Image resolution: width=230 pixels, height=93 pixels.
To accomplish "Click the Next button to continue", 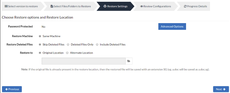I will (x=221, y=89).
